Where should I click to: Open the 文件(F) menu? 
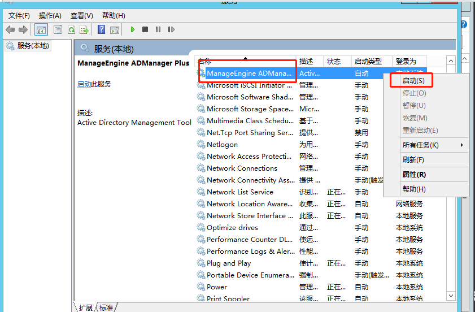point(19,15)
